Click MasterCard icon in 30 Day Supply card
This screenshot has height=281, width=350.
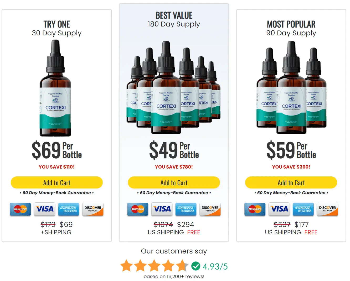(20, 209)
